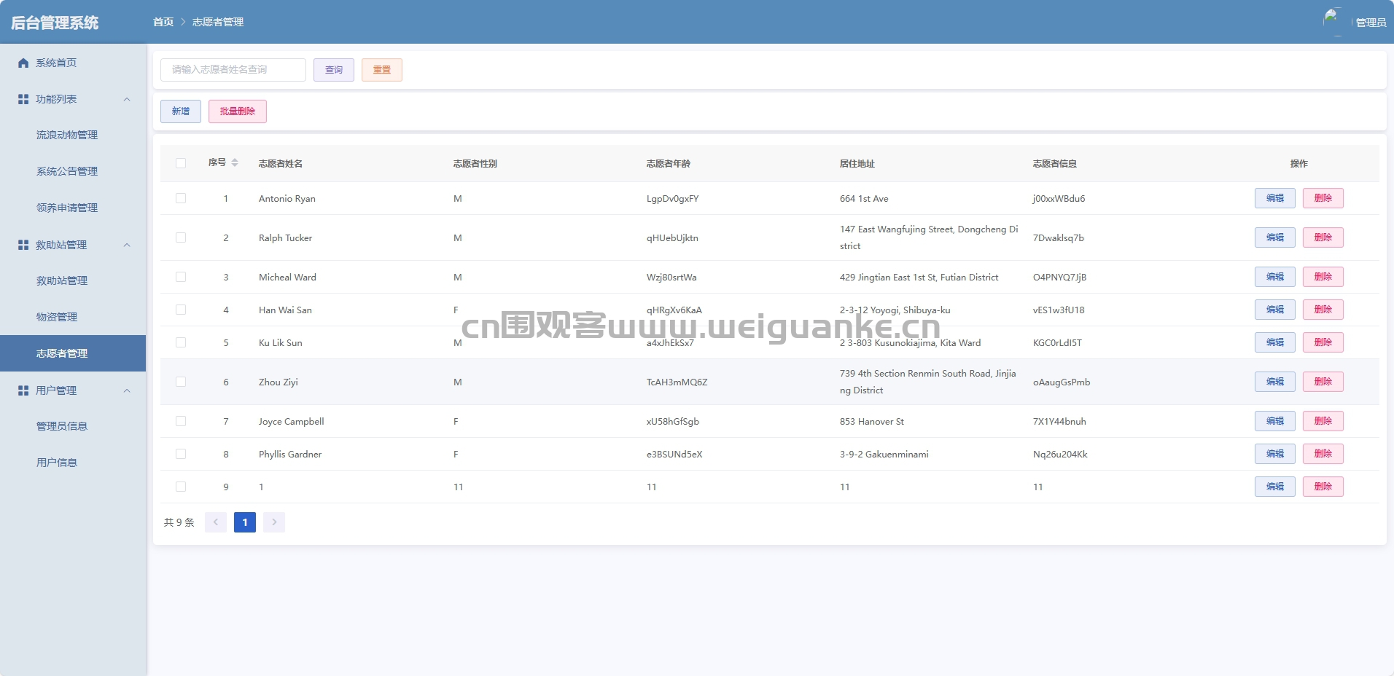Click 编辑 for Ralph Tucker's row
This screenshot has width=1394, height=676.
point(1274,237)
